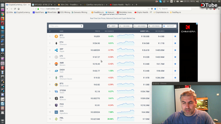Open the FastPay.ro bookmark
This screenshot has height=124, width=221.
175,12
